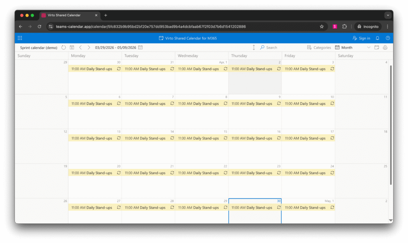Open the Daily Stand-ups event on April 15
408x243 pixels.
(x=202, y=138)
